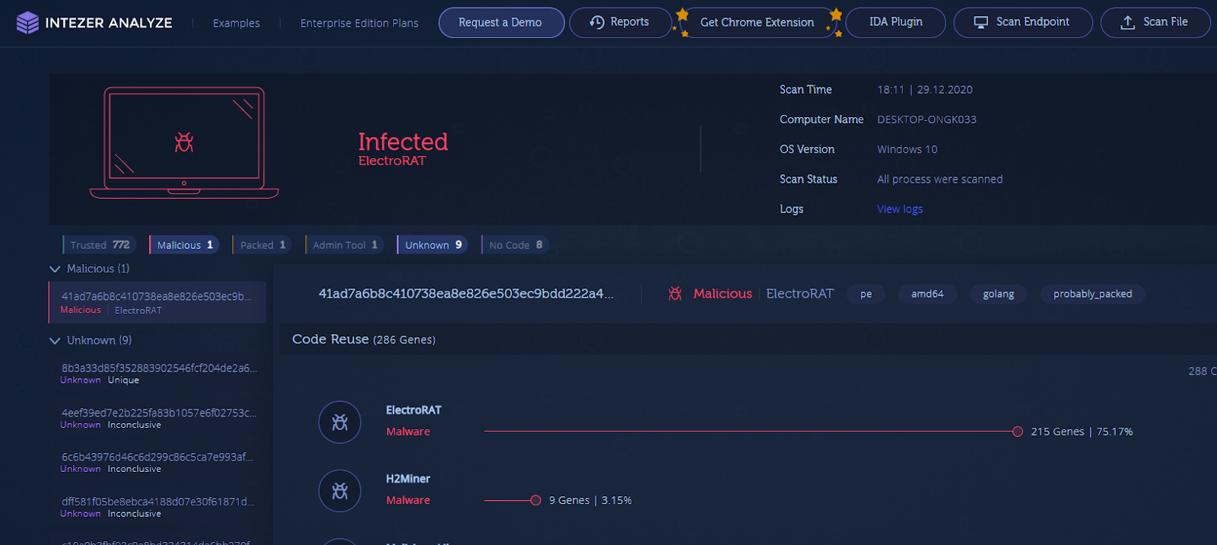Click the computer name DESKTOP-ONGK033

[x=926, y=120]
